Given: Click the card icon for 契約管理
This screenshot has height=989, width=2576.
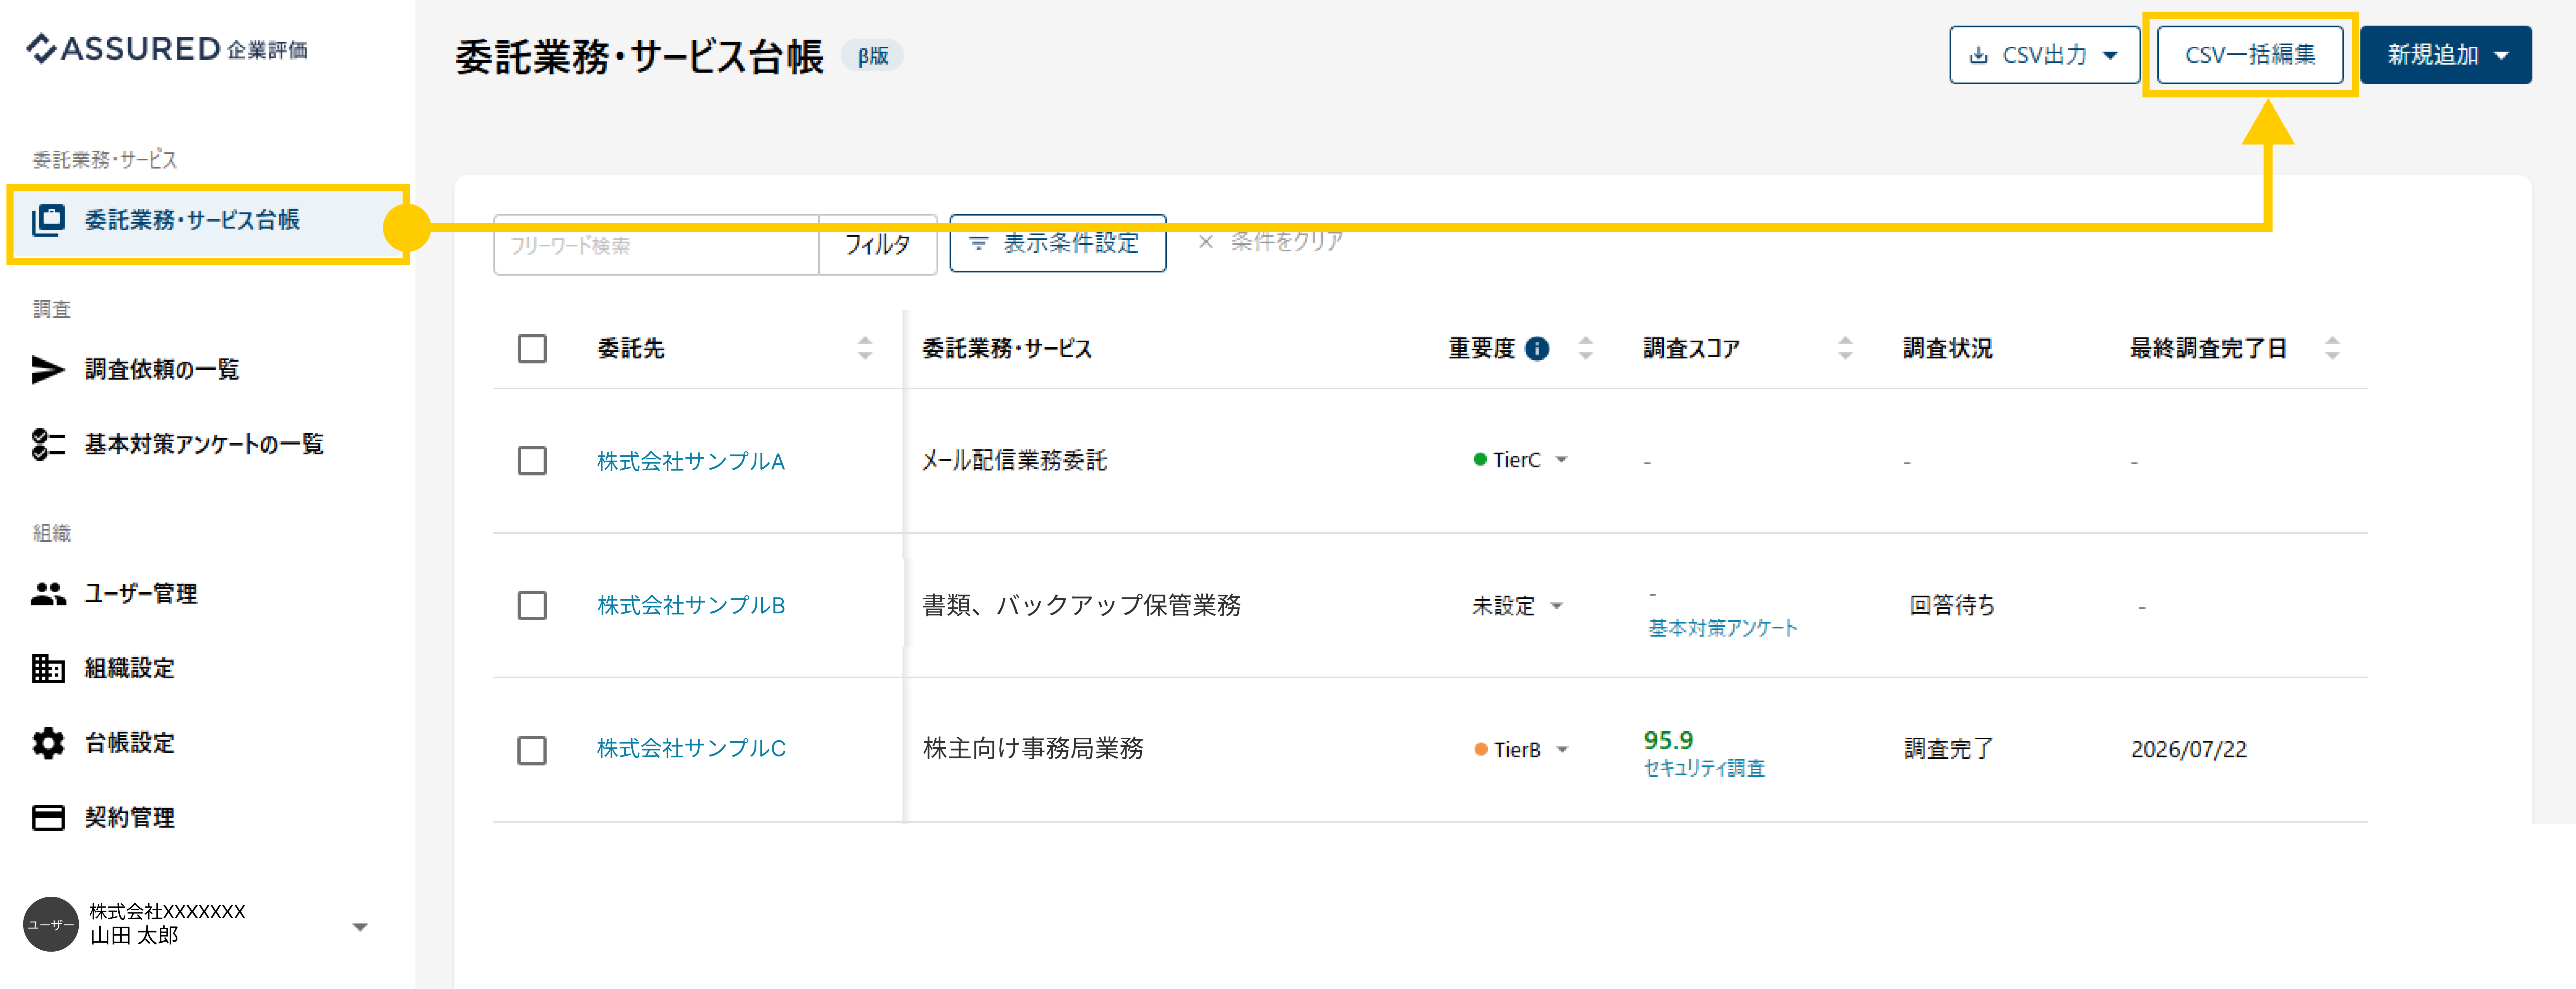Looking at the screenshot, I should click(48, 818).
